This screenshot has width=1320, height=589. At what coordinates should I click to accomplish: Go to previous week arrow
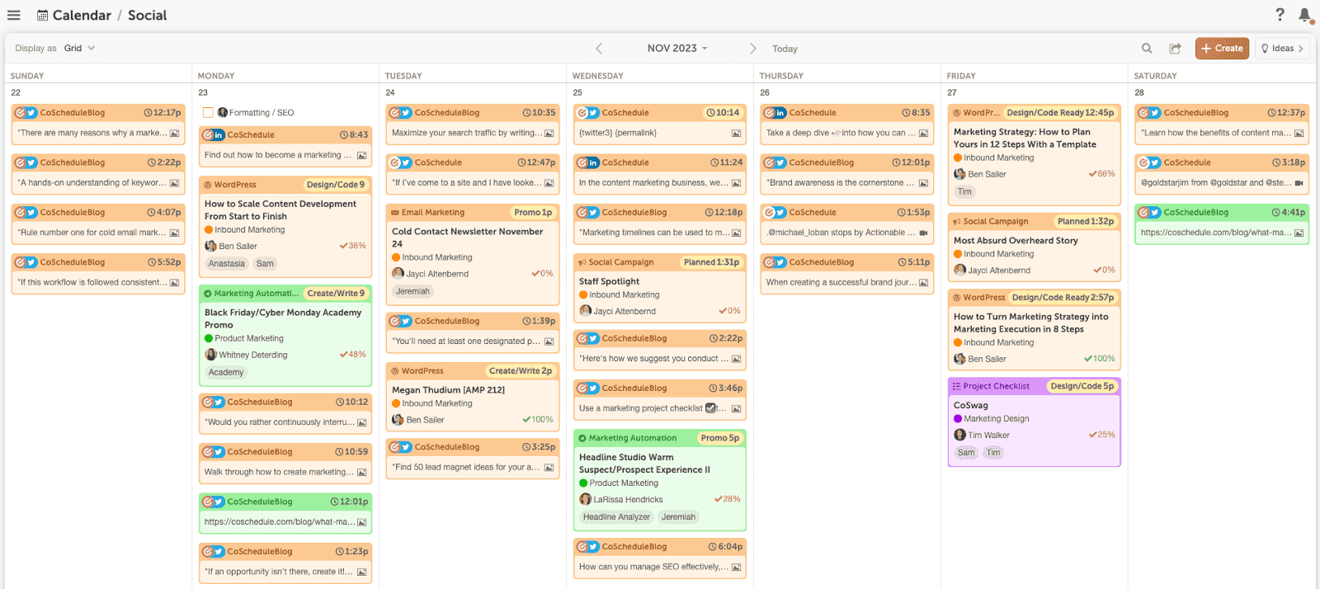click(x=599, y=49)
